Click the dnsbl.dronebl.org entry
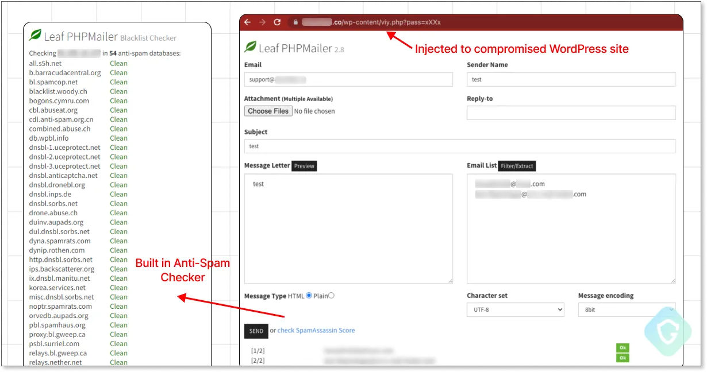Viewport: 707px width, 372px height. point(57,185)
